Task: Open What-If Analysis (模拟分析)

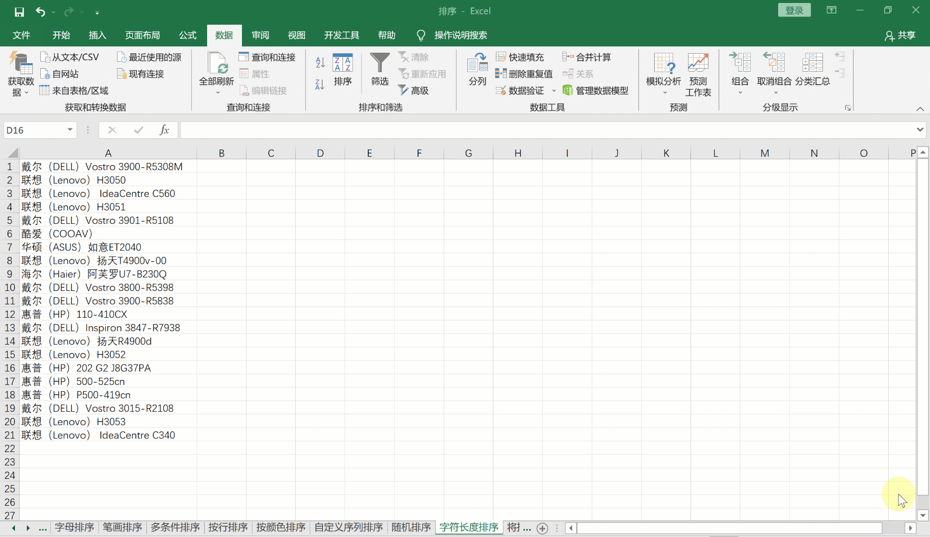Action: pyautogui.click(x=664, y=75)
